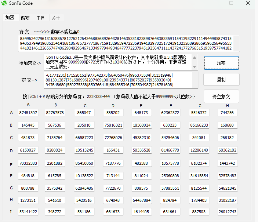Click the plaintext box scroll up arrow
258x222 pixels.
coord(195,57)
